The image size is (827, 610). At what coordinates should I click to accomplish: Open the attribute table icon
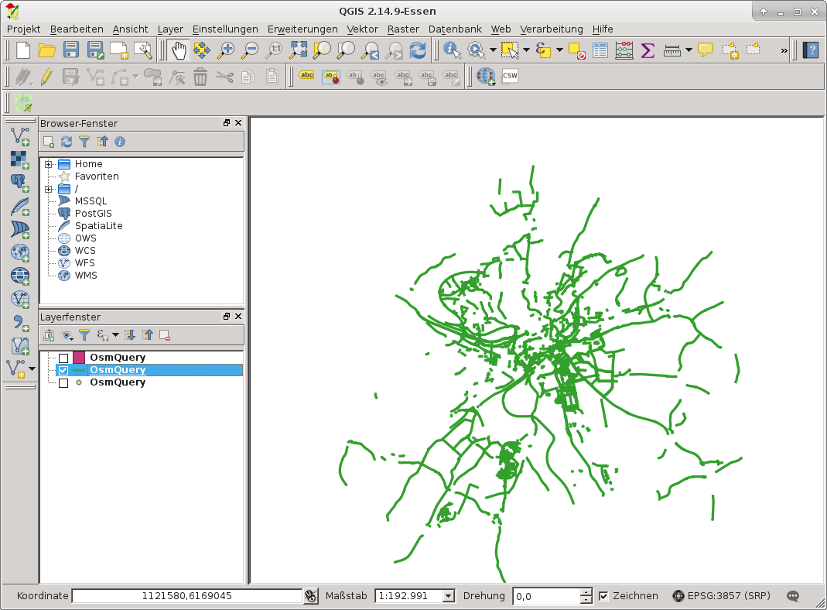point(600,51)
